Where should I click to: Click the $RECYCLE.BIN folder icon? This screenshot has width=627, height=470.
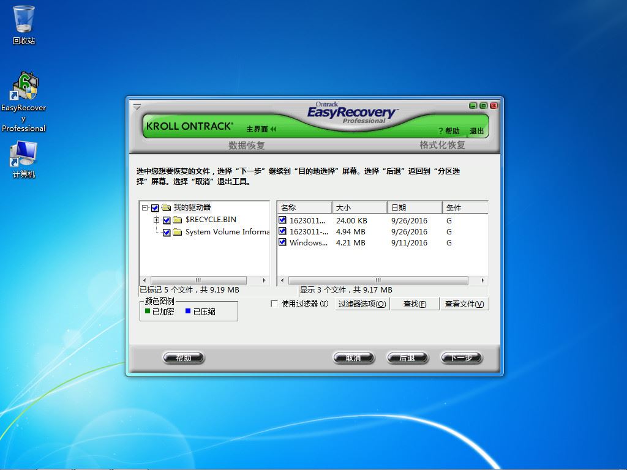coord(178,220)
